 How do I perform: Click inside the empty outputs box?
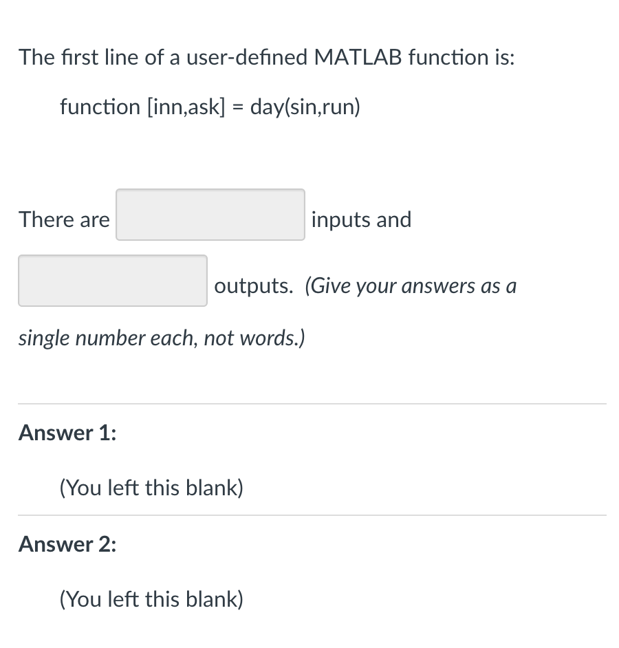(x=112, y=280)
